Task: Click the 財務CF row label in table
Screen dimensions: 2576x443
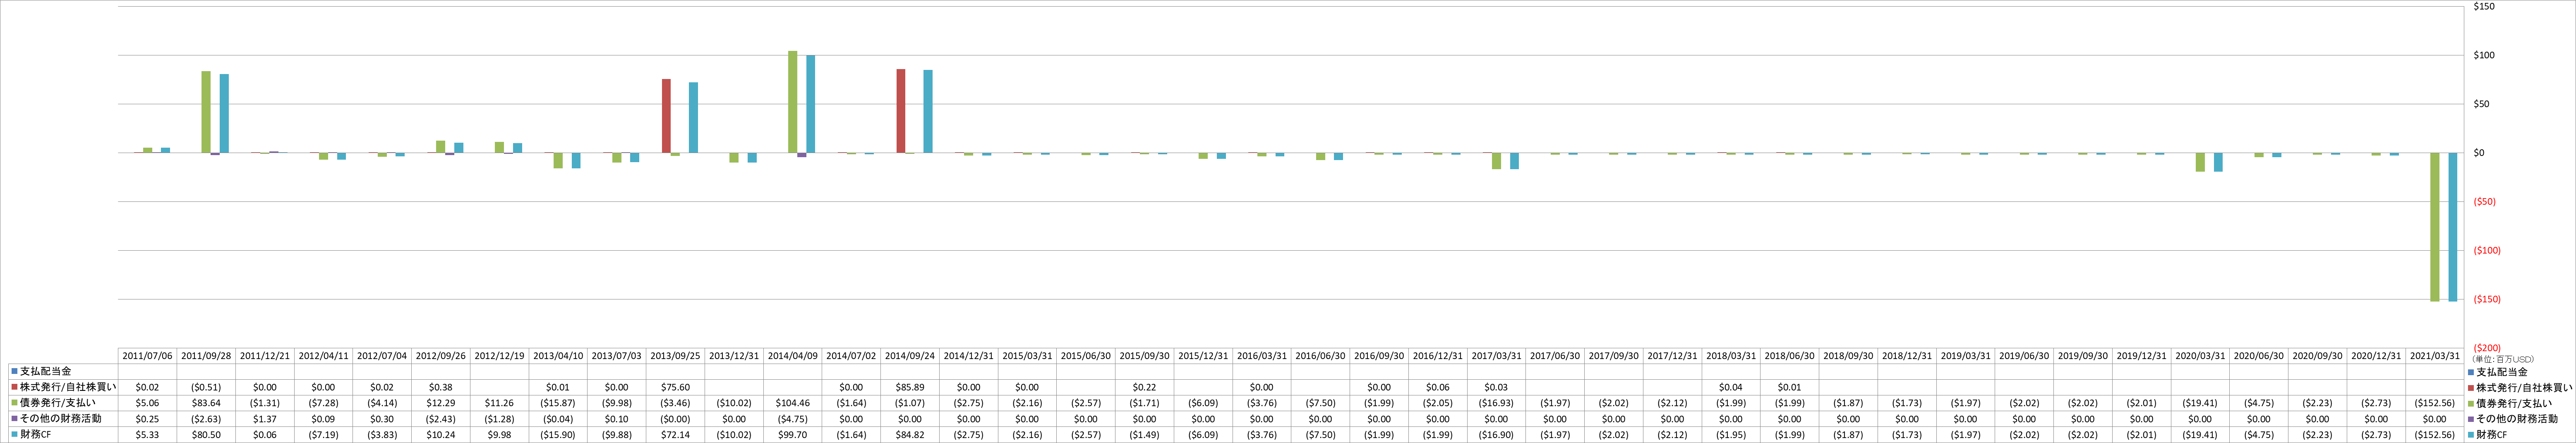Action: (36, 435)
